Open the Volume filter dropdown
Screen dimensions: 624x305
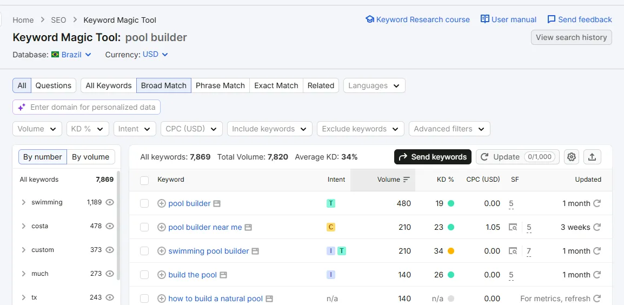pos(37,129)
